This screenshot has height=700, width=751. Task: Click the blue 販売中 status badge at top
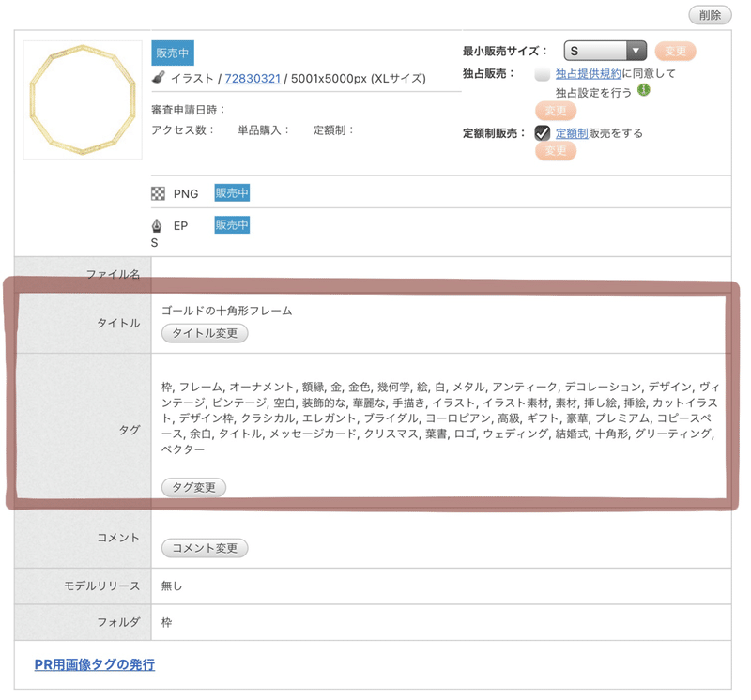tap(173, 53)
